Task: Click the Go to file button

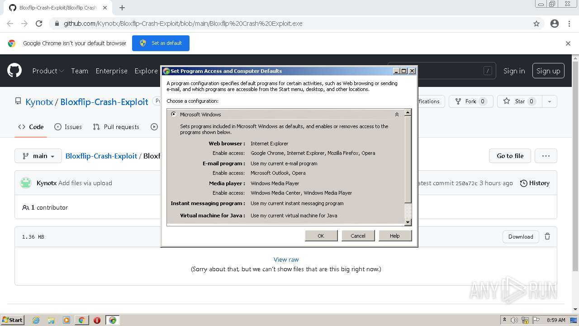Action: click(510, 156)
